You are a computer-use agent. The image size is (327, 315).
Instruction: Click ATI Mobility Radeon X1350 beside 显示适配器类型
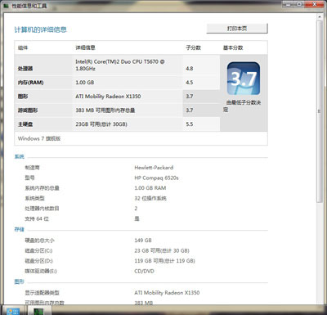[167, 293]
